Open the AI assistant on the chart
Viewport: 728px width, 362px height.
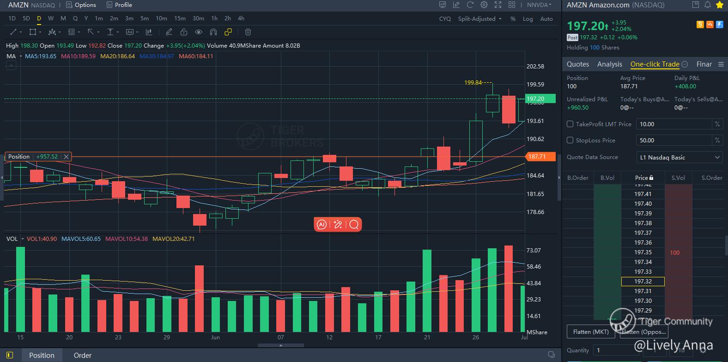[322, 224]
